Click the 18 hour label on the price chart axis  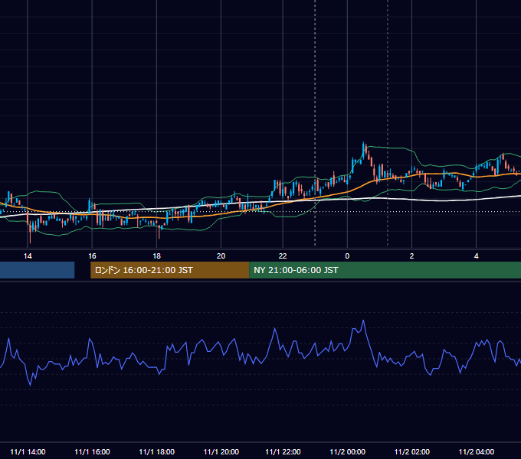coord(156,256)
